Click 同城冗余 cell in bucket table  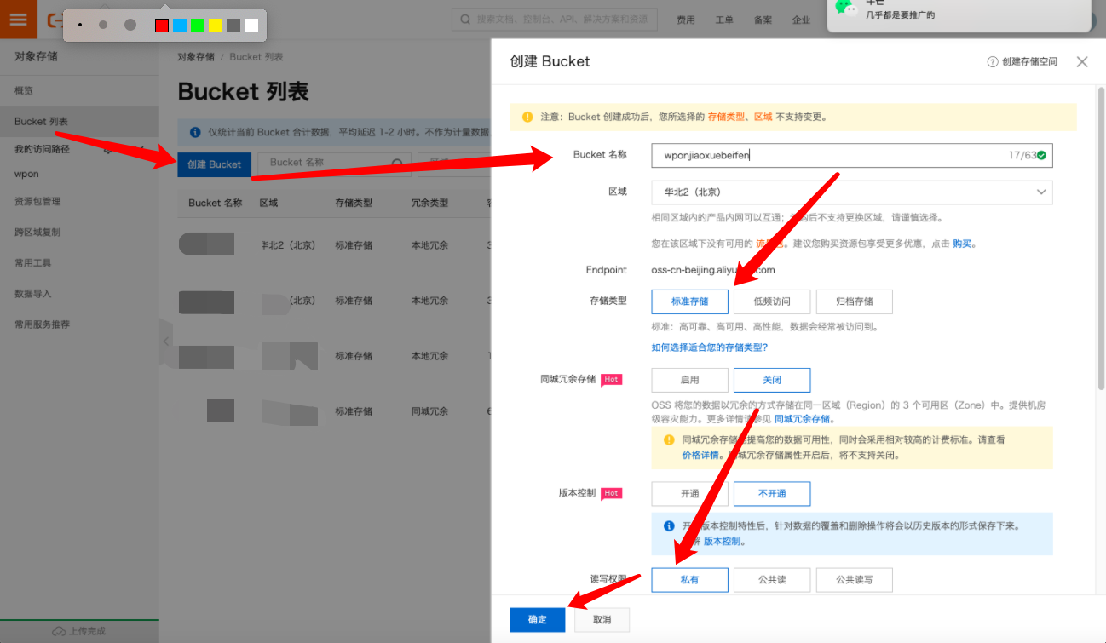[x=429, y=411]
